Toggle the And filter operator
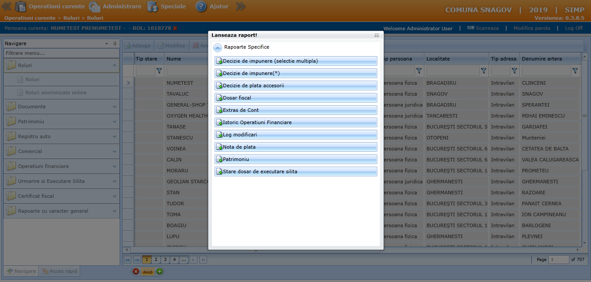The image size is (591, 282). tap(148, 272)
